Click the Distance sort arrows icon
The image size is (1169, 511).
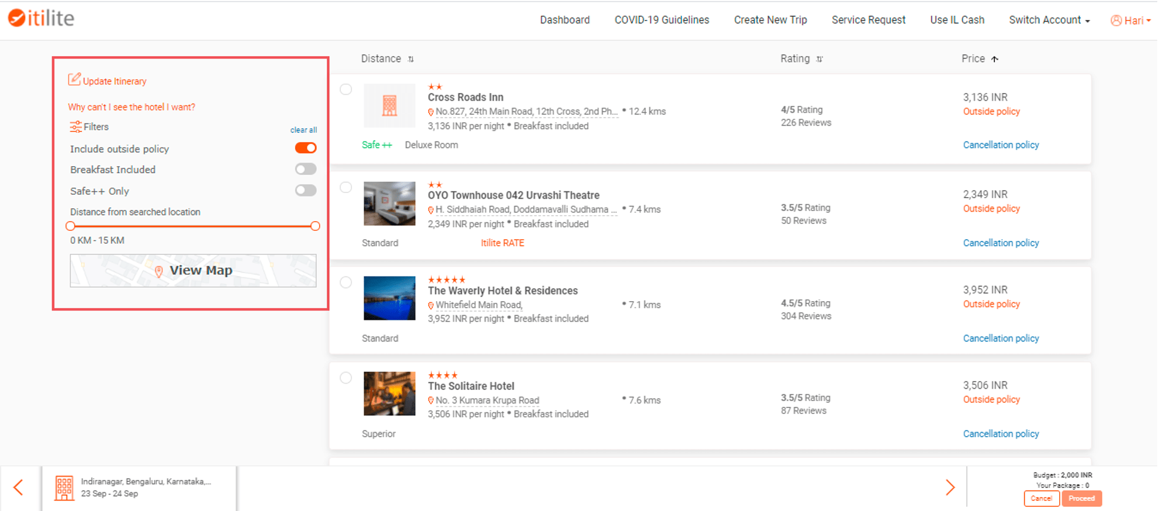tap(411, 59)
